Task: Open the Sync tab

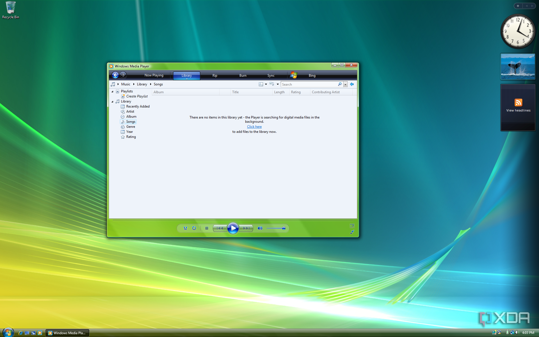Action: pos(271,76)
